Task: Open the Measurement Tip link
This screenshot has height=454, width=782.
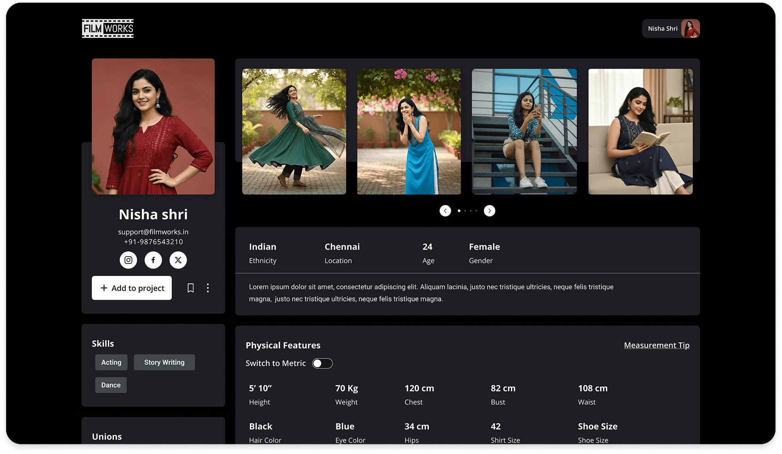Action: pos(657,345)
